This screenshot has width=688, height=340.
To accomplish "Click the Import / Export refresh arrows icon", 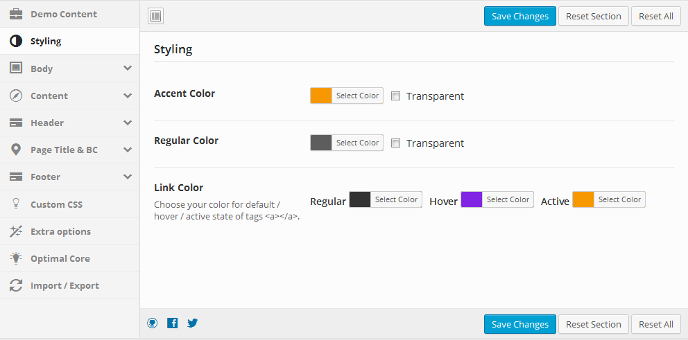I will (x=16, y=286).
